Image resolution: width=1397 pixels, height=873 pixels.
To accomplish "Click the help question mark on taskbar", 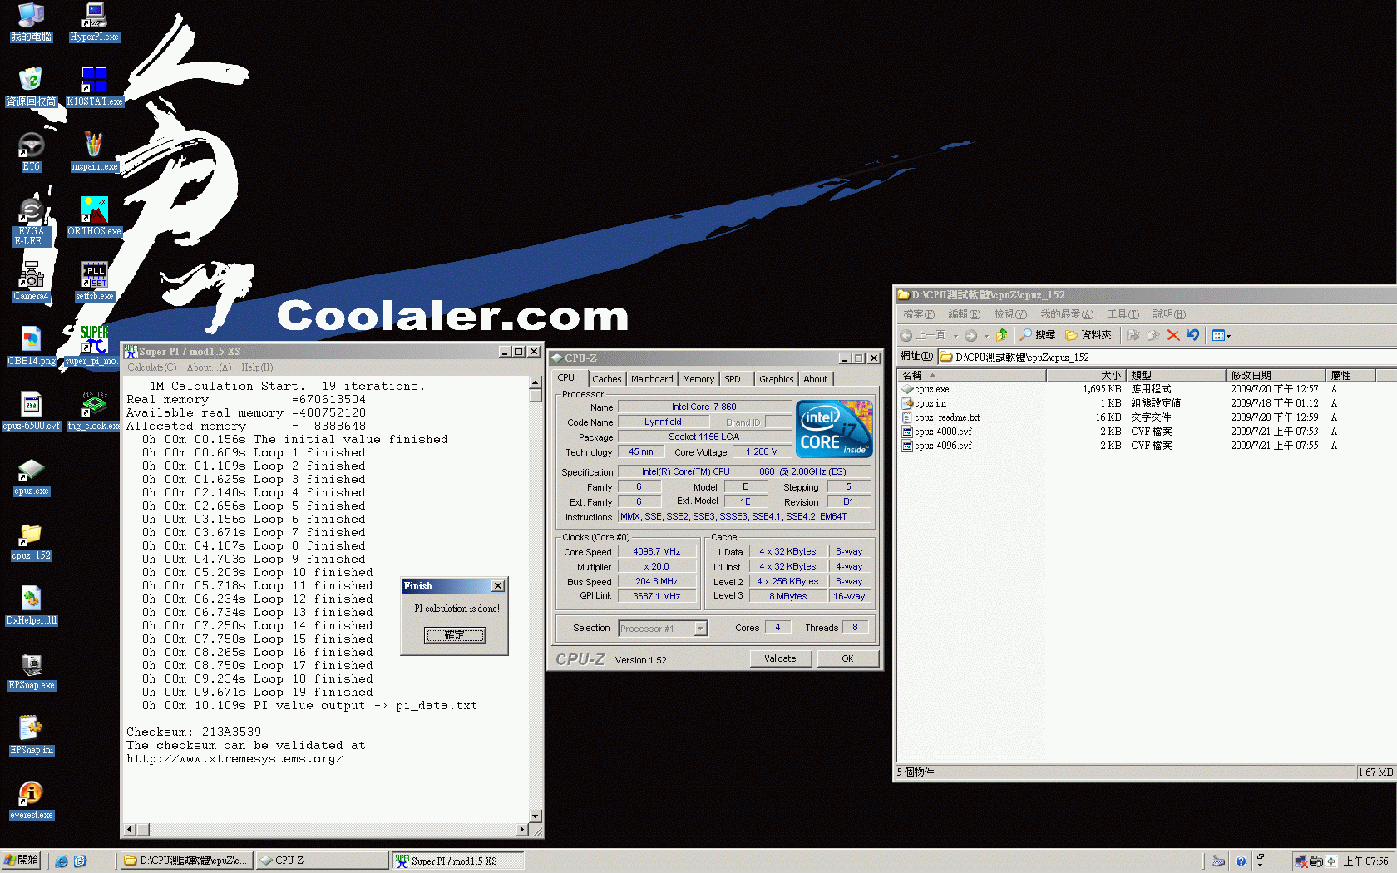I will tap(1241, 861).
